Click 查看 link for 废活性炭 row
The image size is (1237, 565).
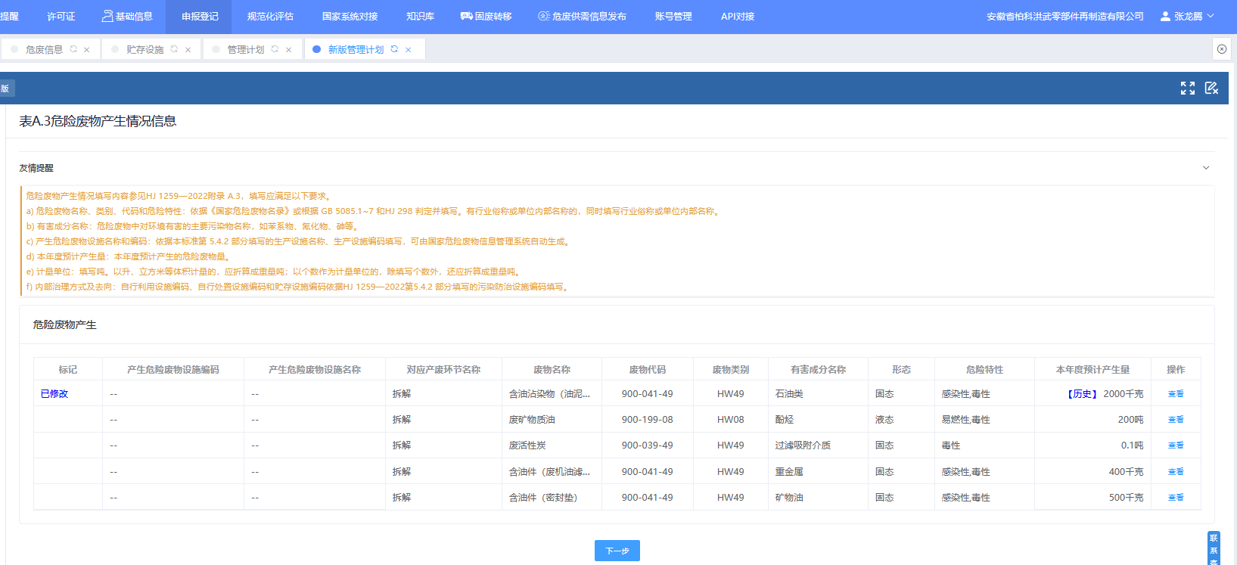1175,445
